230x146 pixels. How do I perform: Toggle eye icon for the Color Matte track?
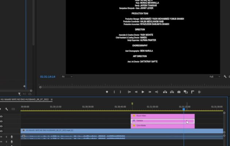coord(1,126)
